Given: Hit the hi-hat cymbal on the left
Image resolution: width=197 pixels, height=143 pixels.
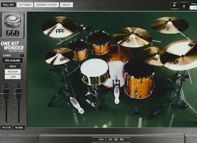Looking at the screenshot, I should tap(59, 56).
